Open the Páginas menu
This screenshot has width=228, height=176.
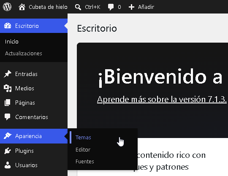click(34, 103)
